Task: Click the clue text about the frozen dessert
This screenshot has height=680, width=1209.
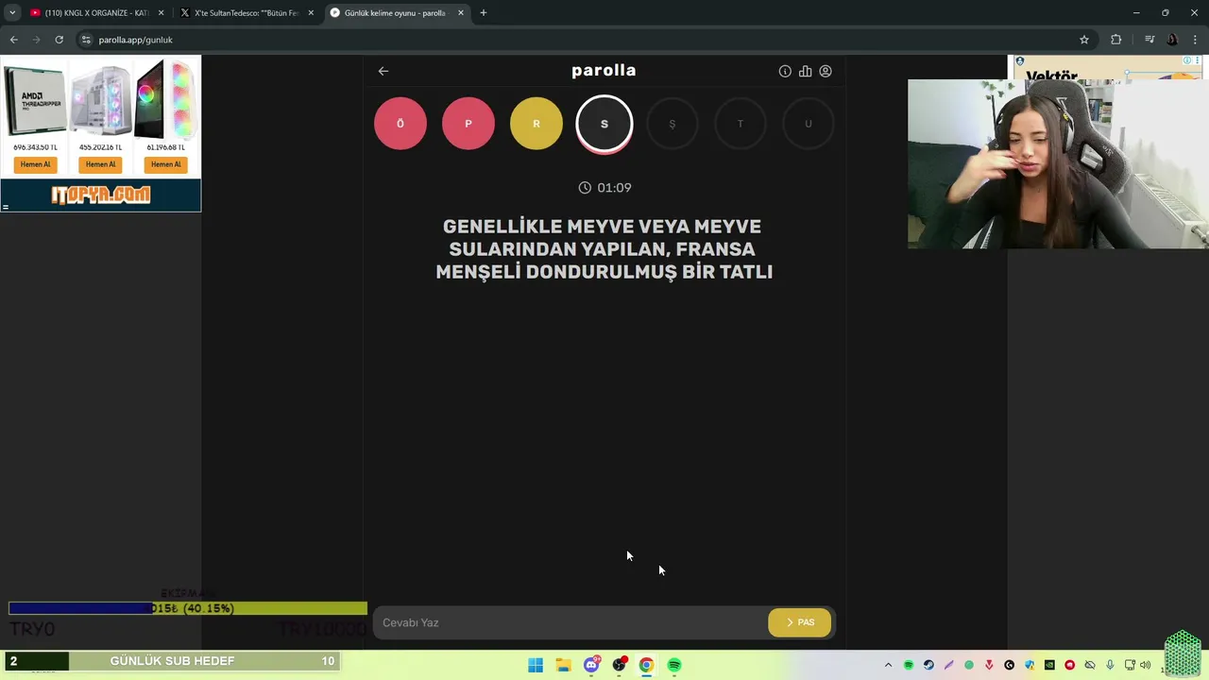Action: [x=604, y=249]
